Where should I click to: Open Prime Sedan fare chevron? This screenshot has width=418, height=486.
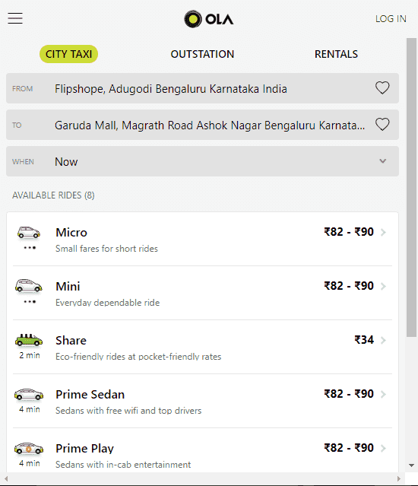click(x=383, y=394)
